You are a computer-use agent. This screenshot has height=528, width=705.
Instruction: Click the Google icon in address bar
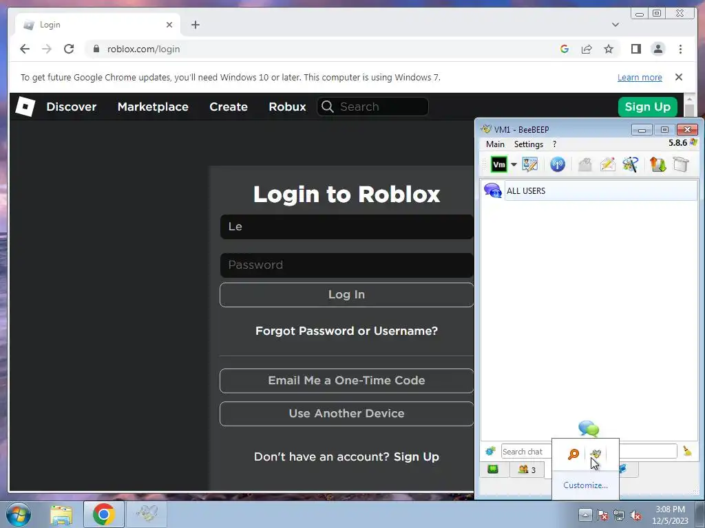(x=565, y=49)
